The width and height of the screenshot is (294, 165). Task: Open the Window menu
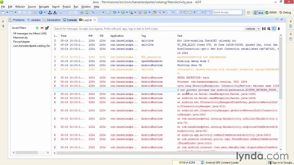[86, 7]
